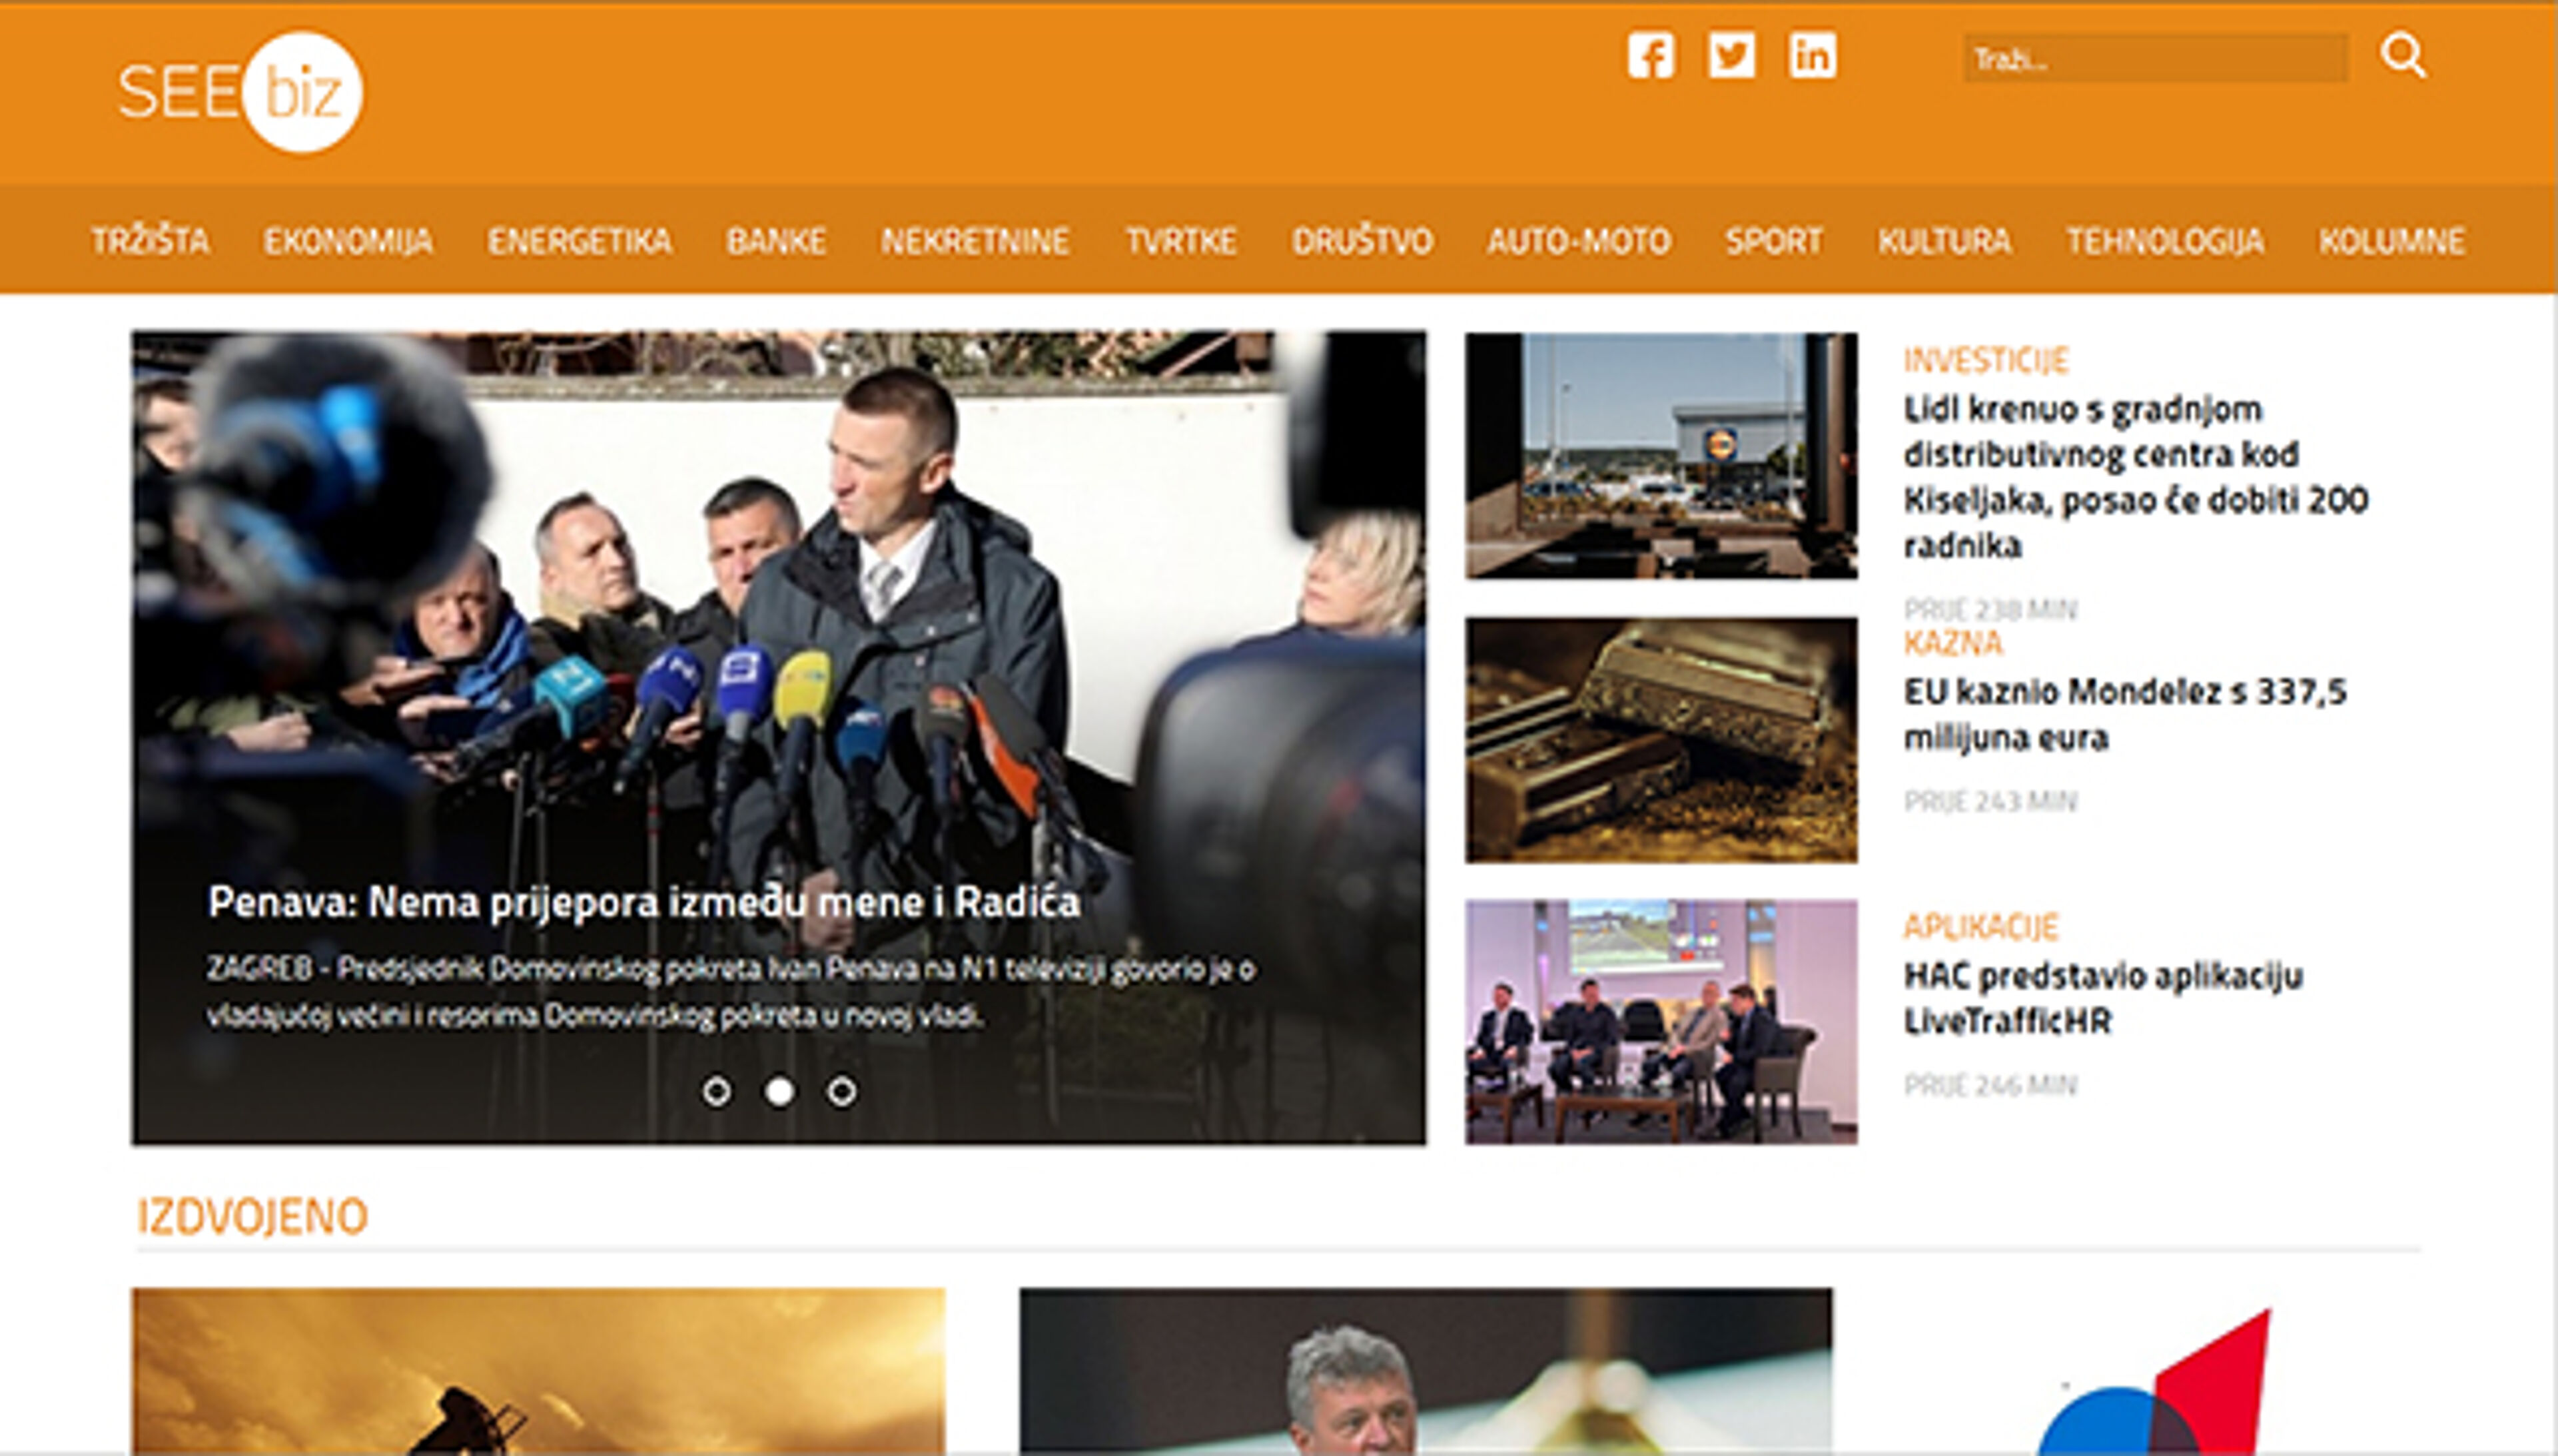
Task: Open the Facebook social icon
Action: tap(1650, 56)
